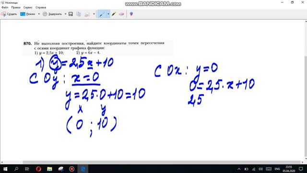Click Создать to make a new snip
307x173 pixels.
[x=9, y=14]
